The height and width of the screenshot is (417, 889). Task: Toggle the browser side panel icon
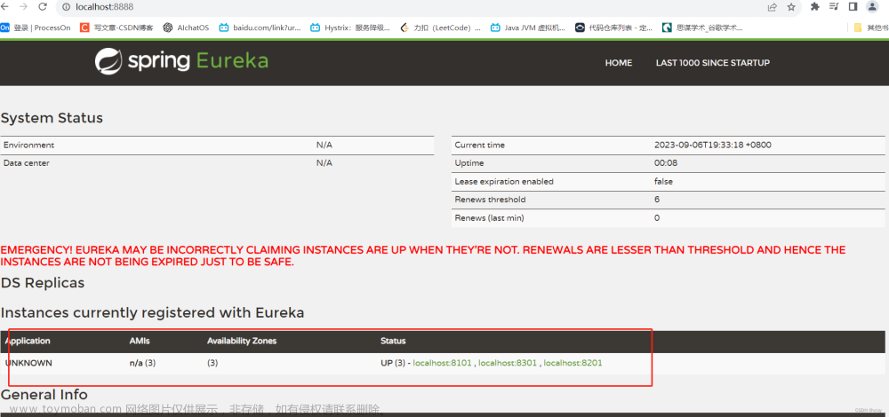(x=853, y=7)
